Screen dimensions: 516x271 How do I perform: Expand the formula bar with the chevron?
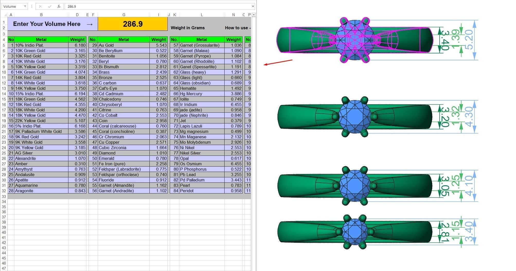click(x=253, y=6)
